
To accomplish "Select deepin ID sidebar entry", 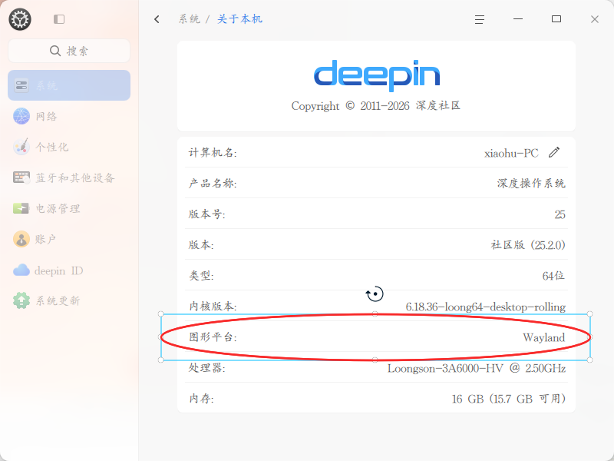I will tap(69, 270).
